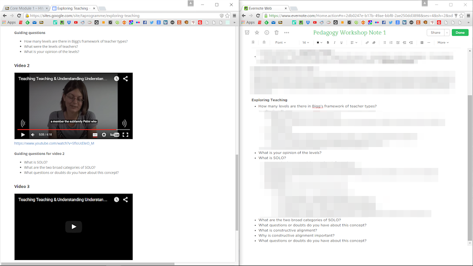Open the Font dropdown in Evernote
This screenshot has width=473, height=266.
pyautogui.click(x=281, y=42)
